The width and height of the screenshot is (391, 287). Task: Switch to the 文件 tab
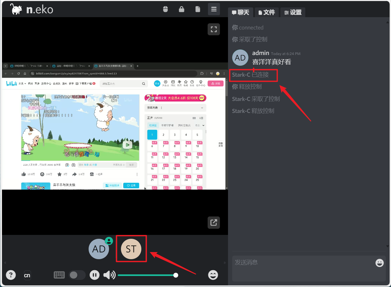[267, 12]
